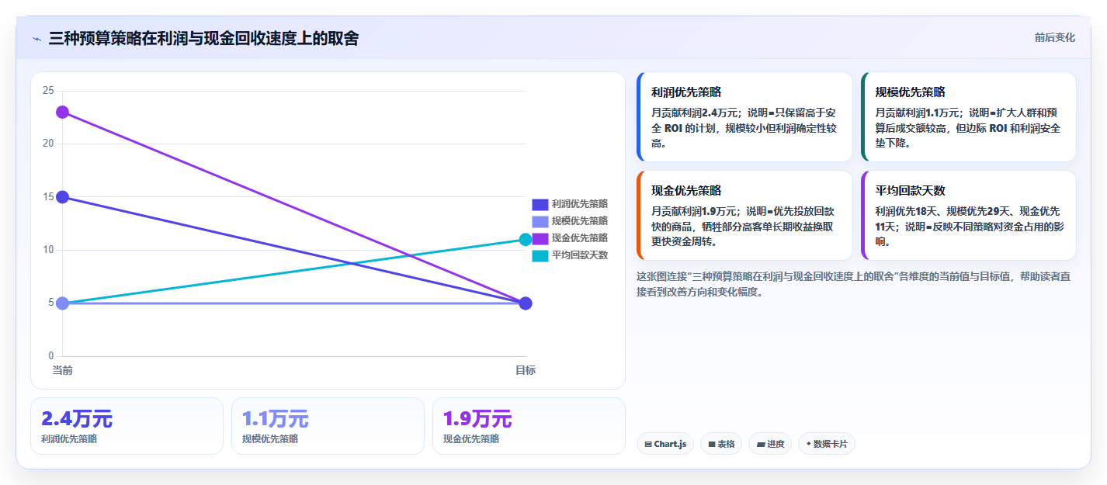Image resolution: width=1107 pixels, height=485 pixels.
Task: Open the 利润优先策略 info card
Action: pyautogui.click(x=744, y=117)
